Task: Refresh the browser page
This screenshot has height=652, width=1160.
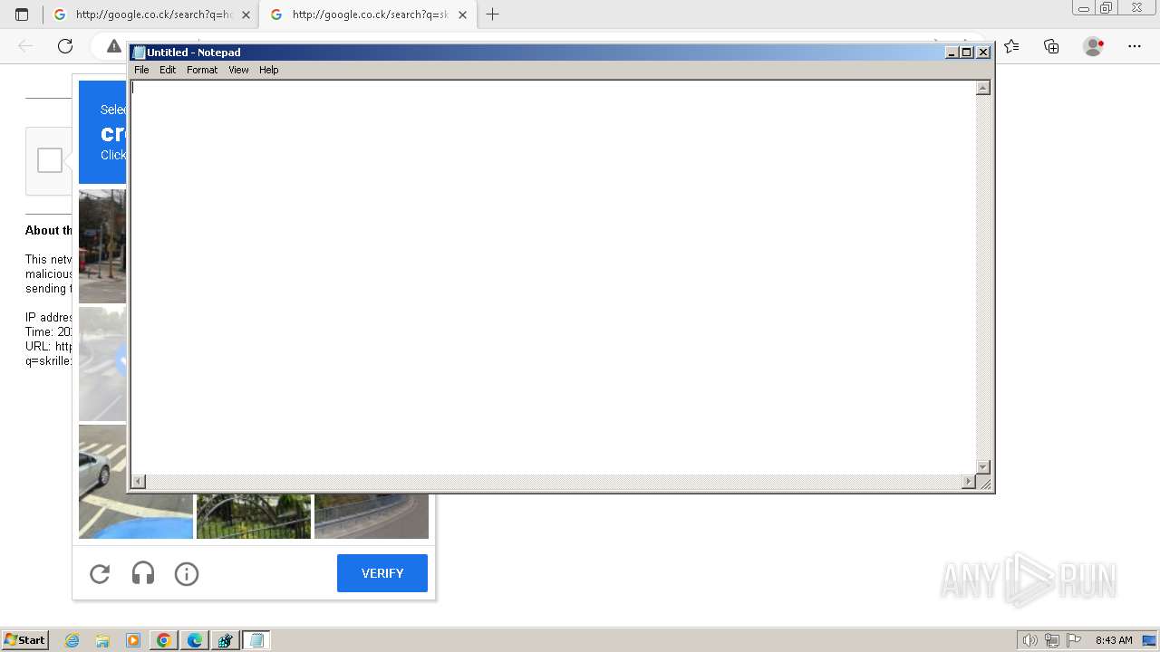Action: coord(65,46)
